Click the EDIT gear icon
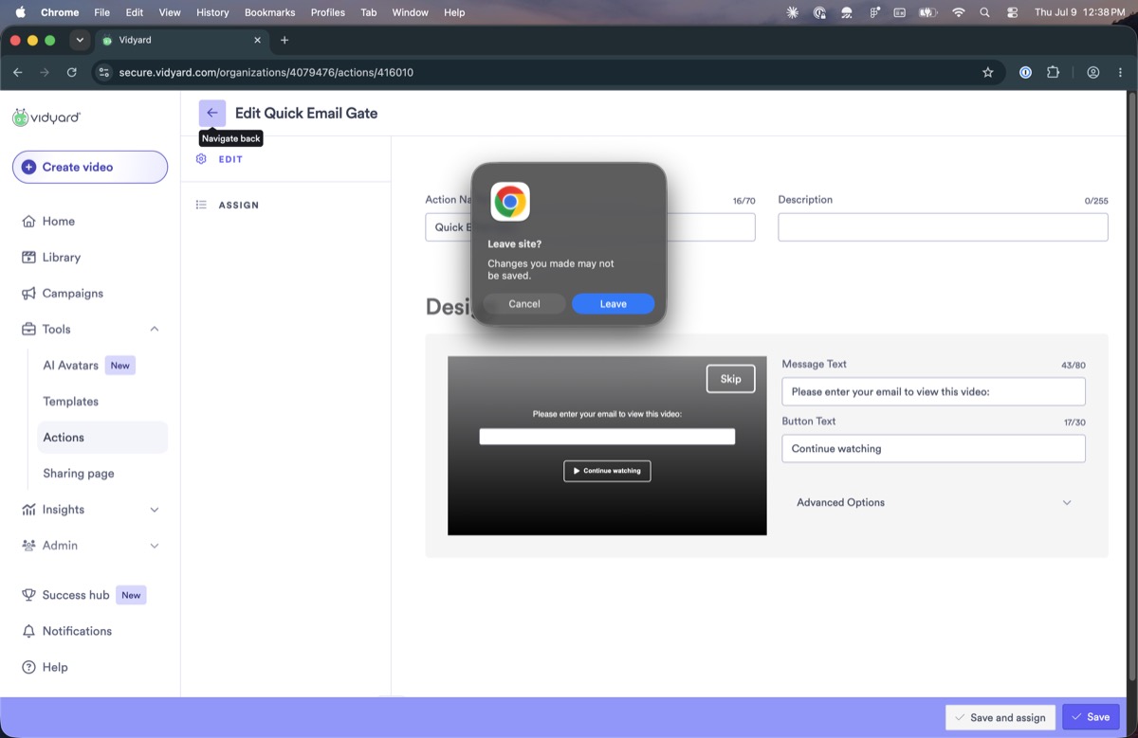Image resolution: width=1138 pixels, height=738 pixels. pos(201,159)
